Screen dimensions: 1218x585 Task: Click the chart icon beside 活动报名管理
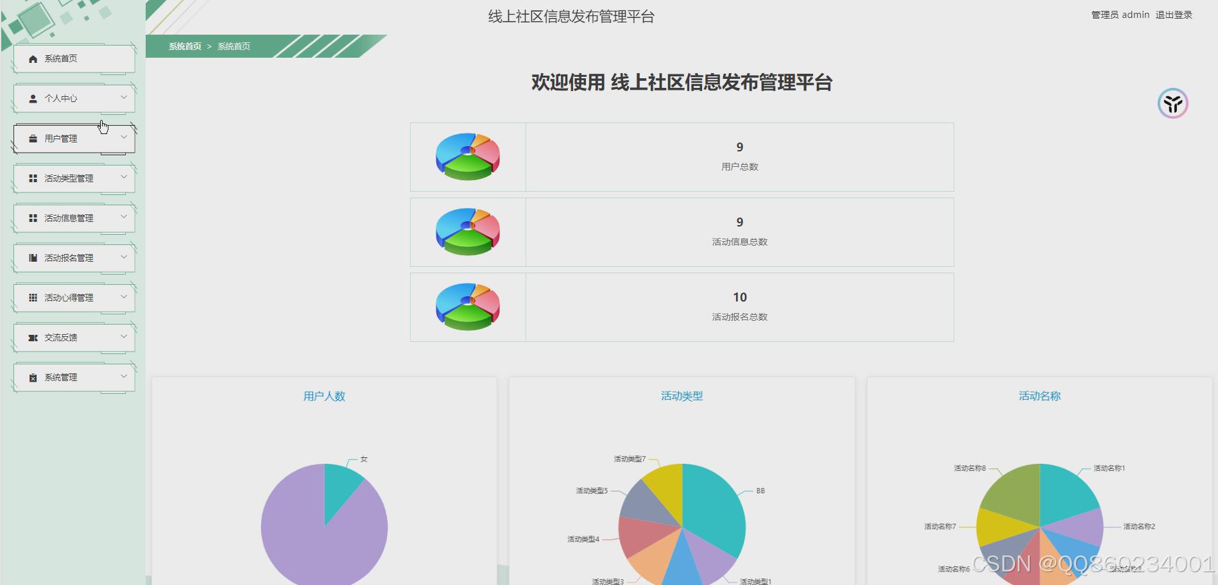[x=33, y=258]
